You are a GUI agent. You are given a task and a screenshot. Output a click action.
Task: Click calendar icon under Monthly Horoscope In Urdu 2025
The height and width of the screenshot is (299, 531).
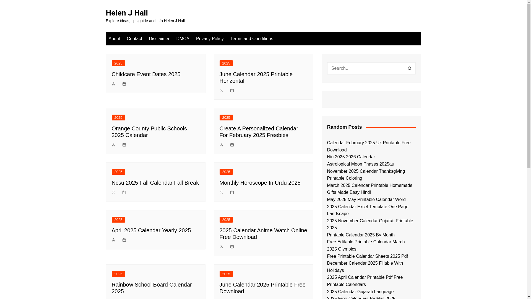pos(232,192)
